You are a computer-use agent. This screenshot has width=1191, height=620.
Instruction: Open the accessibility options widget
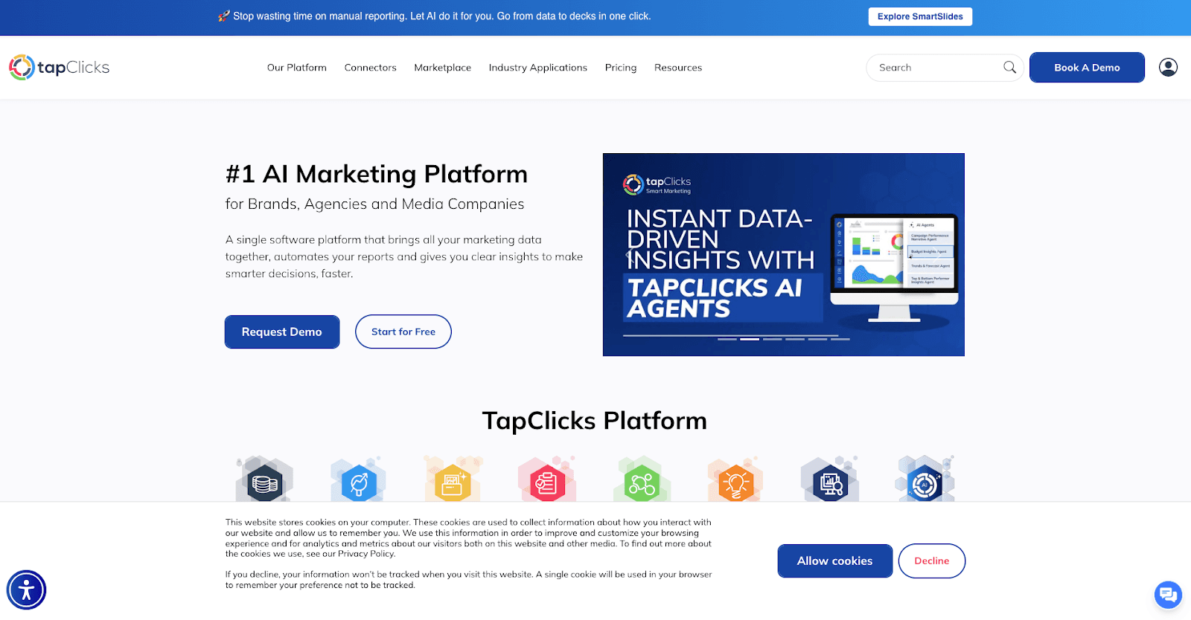27,590
